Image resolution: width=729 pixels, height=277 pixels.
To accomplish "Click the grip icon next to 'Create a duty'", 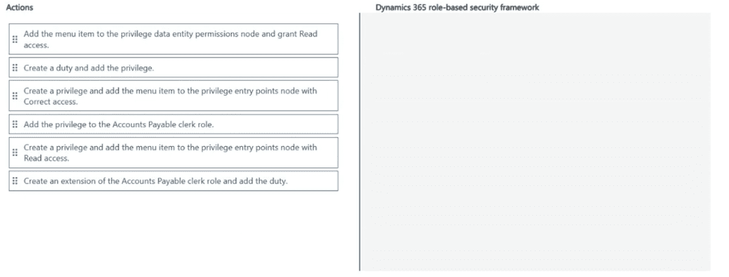I will click(15, 67).
